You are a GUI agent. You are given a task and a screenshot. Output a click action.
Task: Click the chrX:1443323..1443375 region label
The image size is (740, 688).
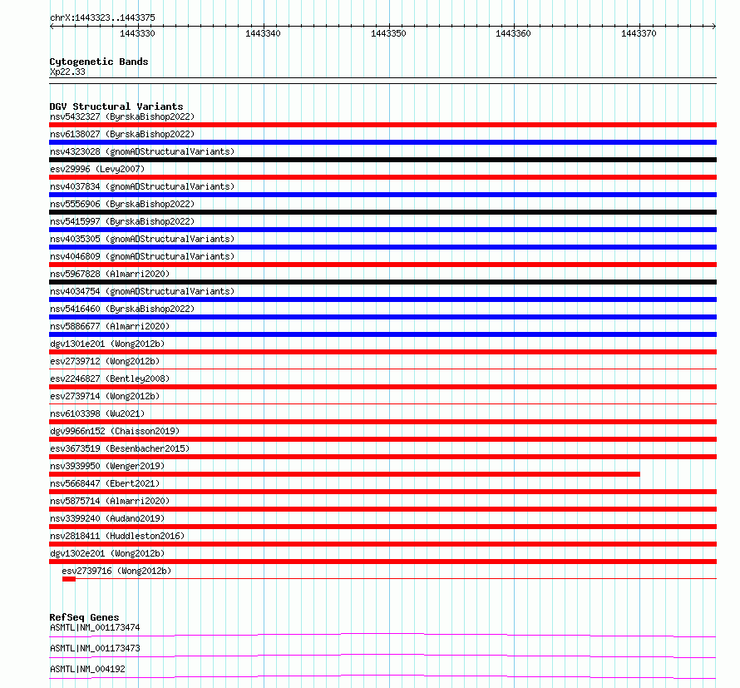tap(102, 17)
